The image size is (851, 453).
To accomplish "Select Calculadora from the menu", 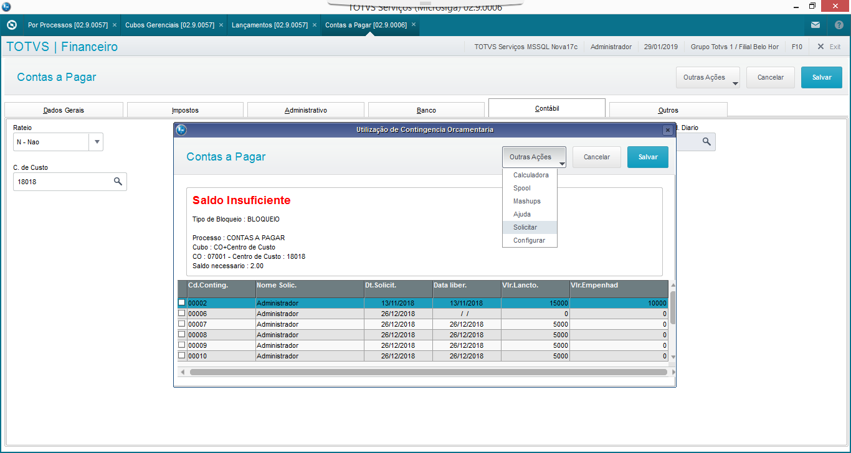I will click(531, 175).
